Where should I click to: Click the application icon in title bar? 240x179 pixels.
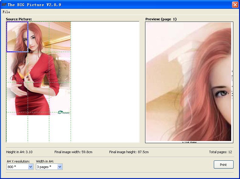coord(4,5)
